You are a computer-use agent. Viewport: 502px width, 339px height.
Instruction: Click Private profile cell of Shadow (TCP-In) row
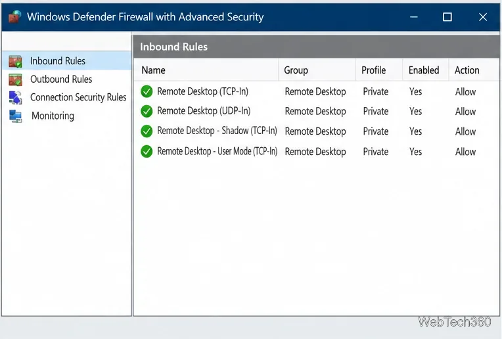click(x=376, y=131)
